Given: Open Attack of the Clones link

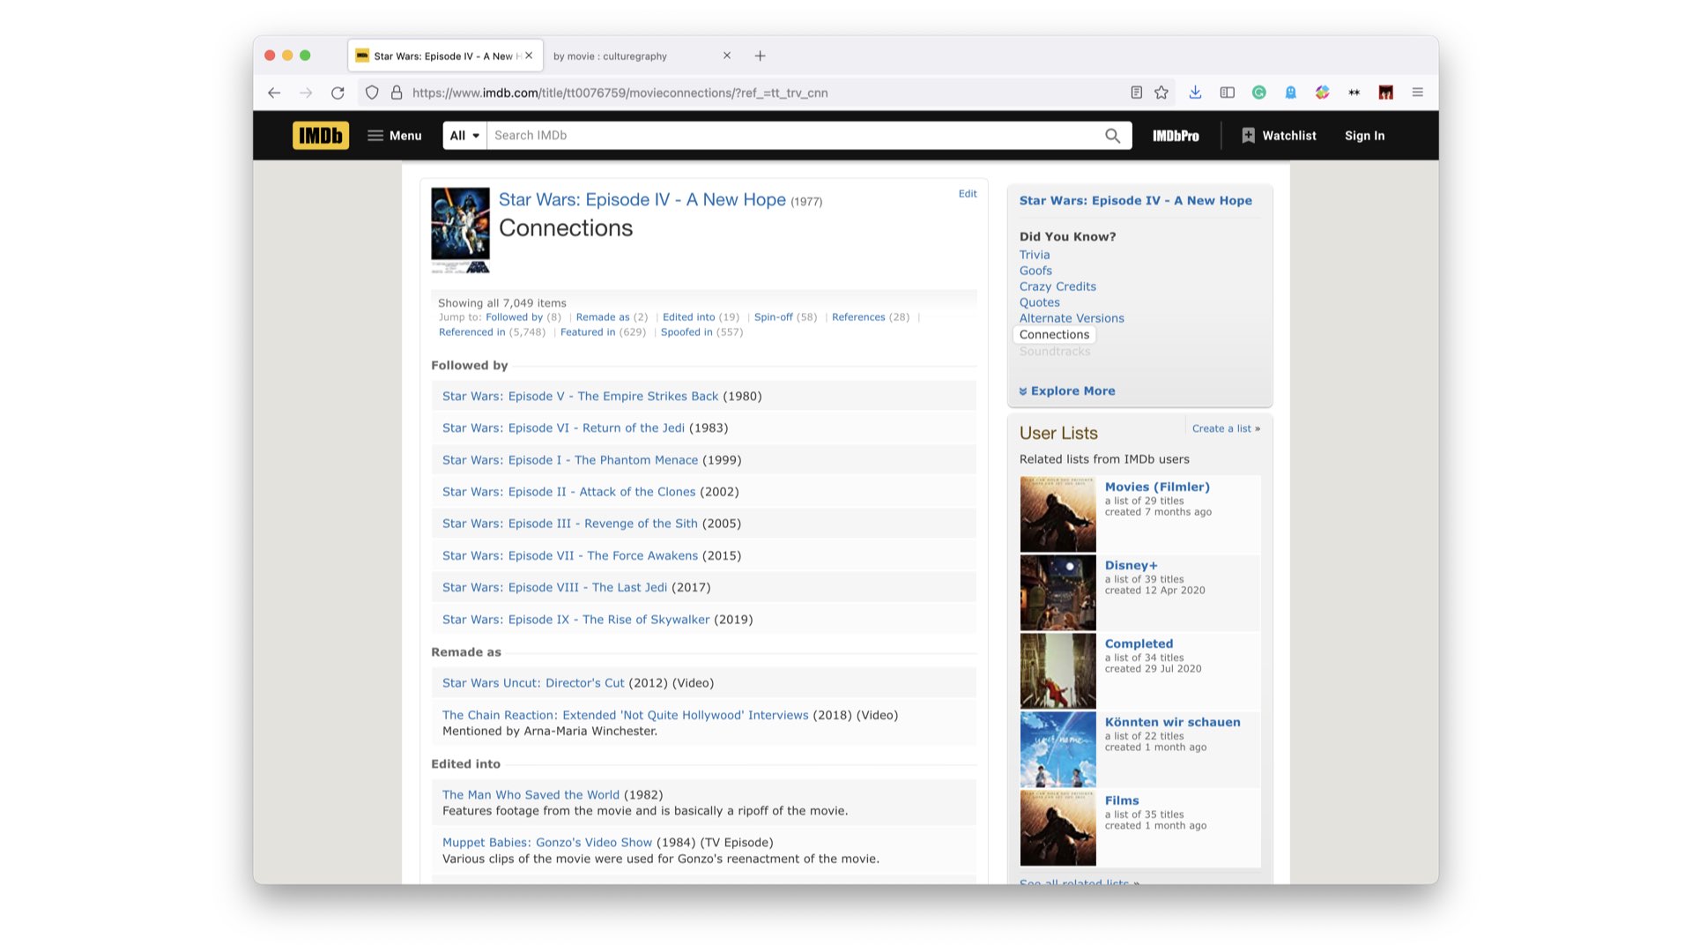Looking at the screenshot, I should pyautogui.click(x=568, y=492).
